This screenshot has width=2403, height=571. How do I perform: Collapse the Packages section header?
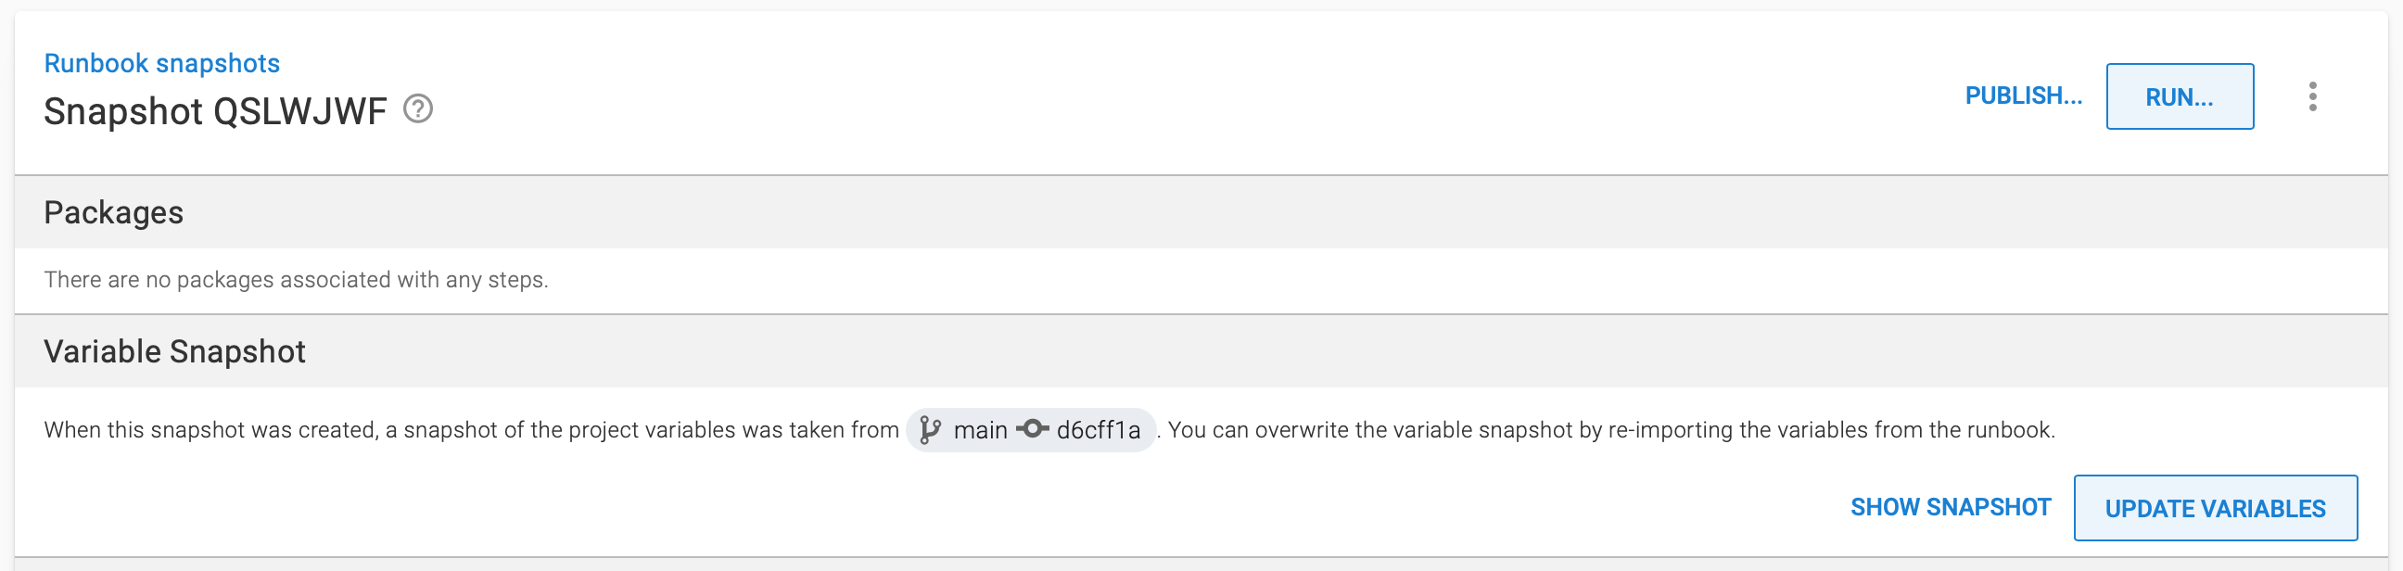tap(114, 211)
